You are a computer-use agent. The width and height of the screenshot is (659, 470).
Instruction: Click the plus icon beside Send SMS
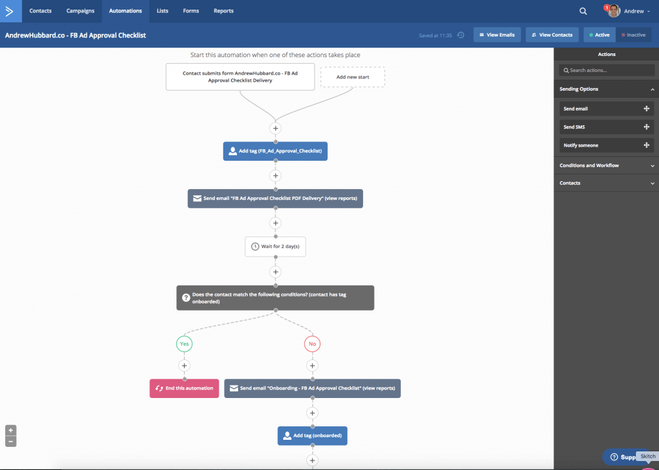point(646,127)
